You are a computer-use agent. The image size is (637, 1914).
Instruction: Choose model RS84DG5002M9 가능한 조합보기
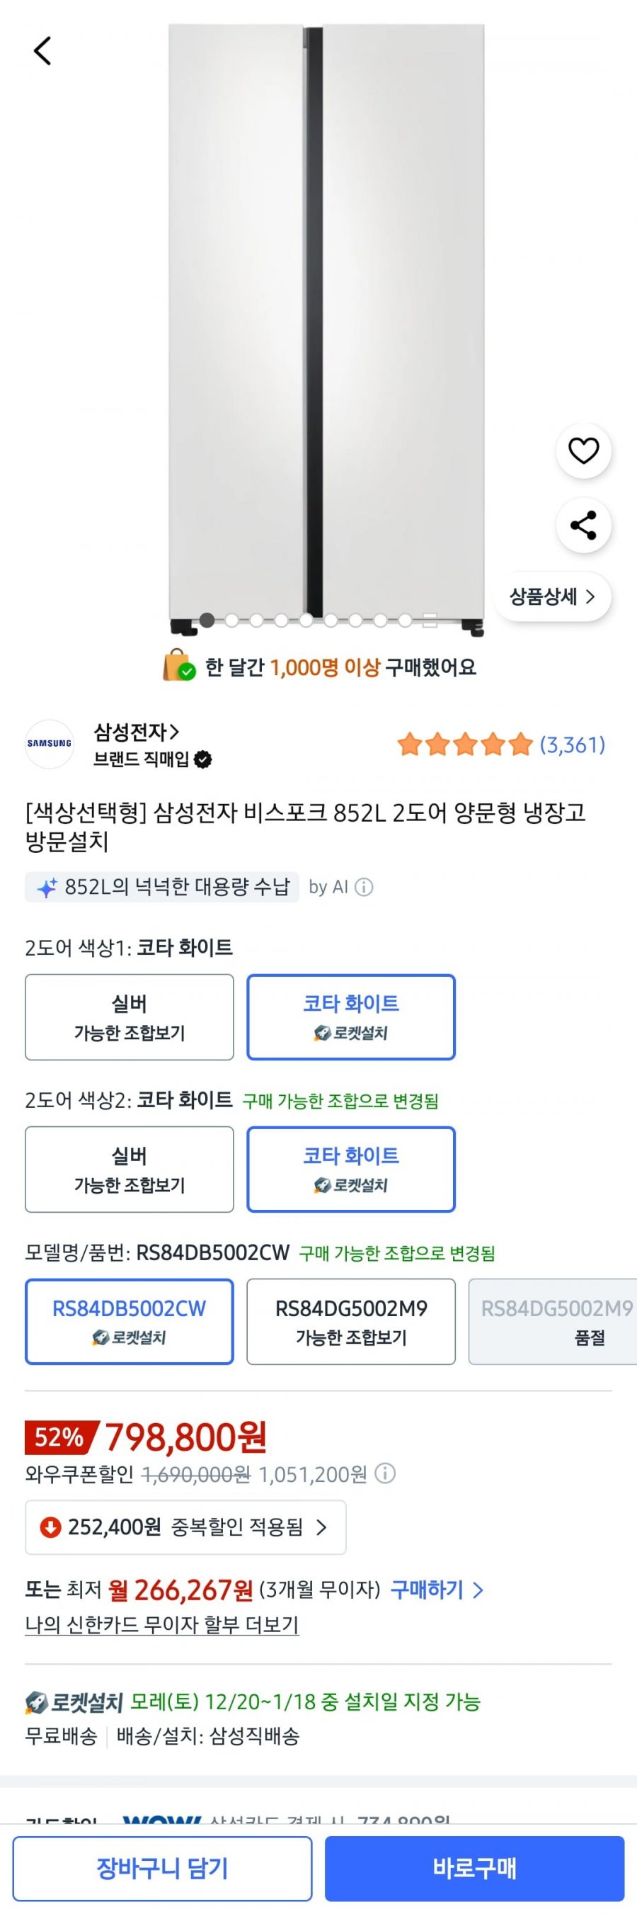(x=350, y=1321)
